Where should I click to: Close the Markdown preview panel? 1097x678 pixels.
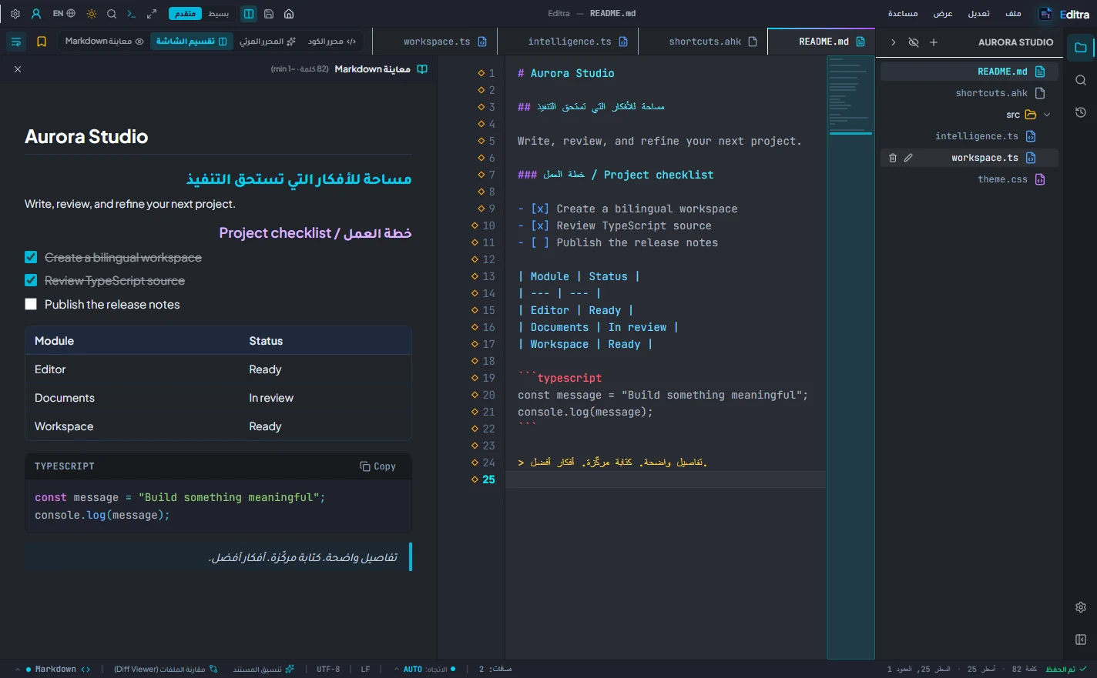point(18,69)
